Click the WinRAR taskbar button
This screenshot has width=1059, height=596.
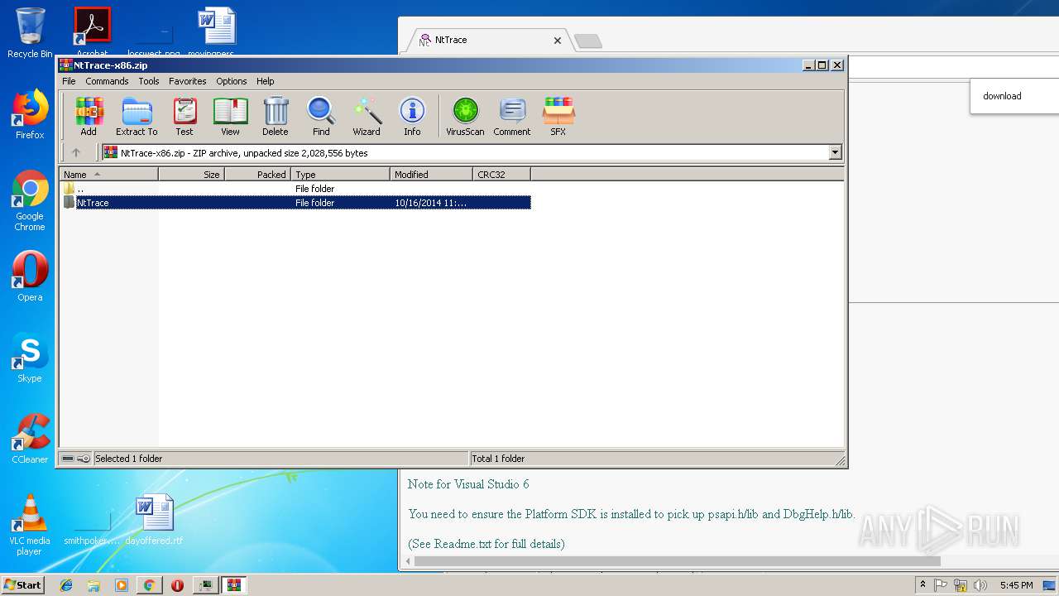tap(233, 585)
